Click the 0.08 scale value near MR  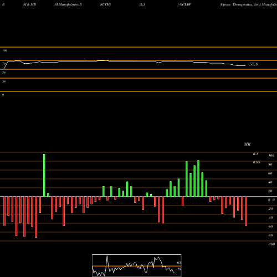(x=257, y=162)
